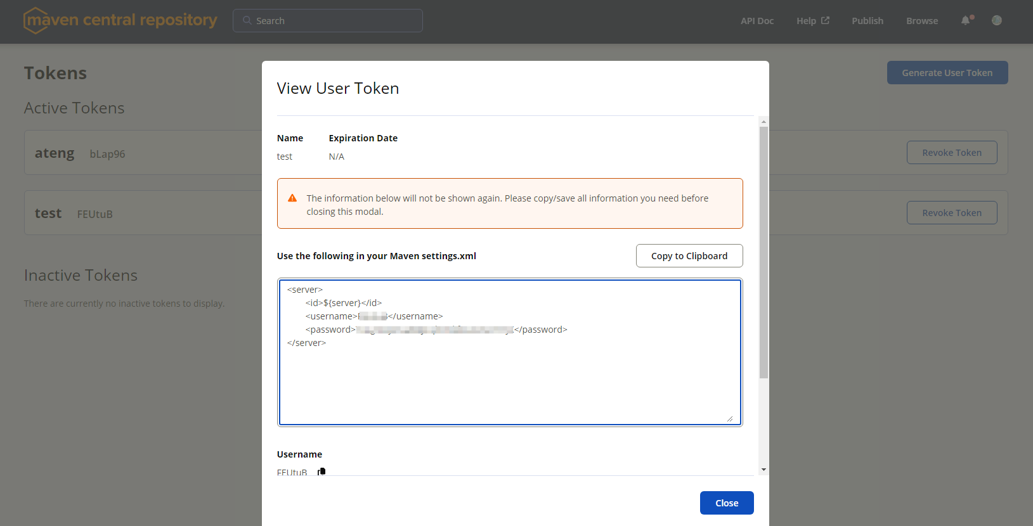This screenshot has width=1033, height=526.
Task: Click the scrollbar up arrow in modal
Action: coord(763,122)
